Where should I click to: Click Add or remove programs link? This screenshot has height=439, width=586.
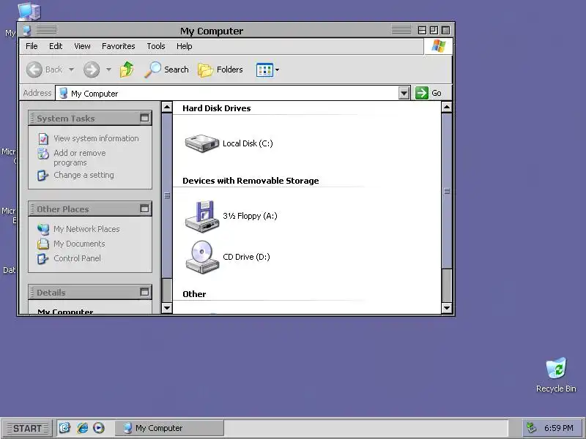click(80, 158)
